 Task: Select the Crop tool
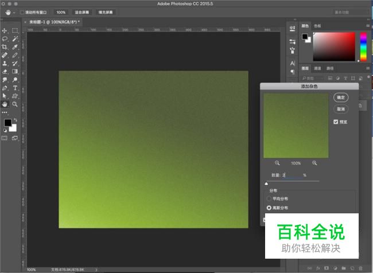coord(5,47)
